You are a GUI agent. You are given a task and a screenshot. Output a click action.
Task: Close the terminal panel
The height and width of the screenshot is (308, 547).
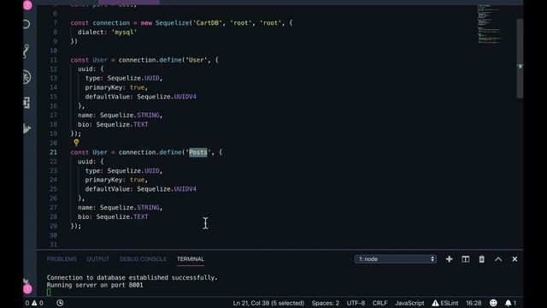click(515, 259)
